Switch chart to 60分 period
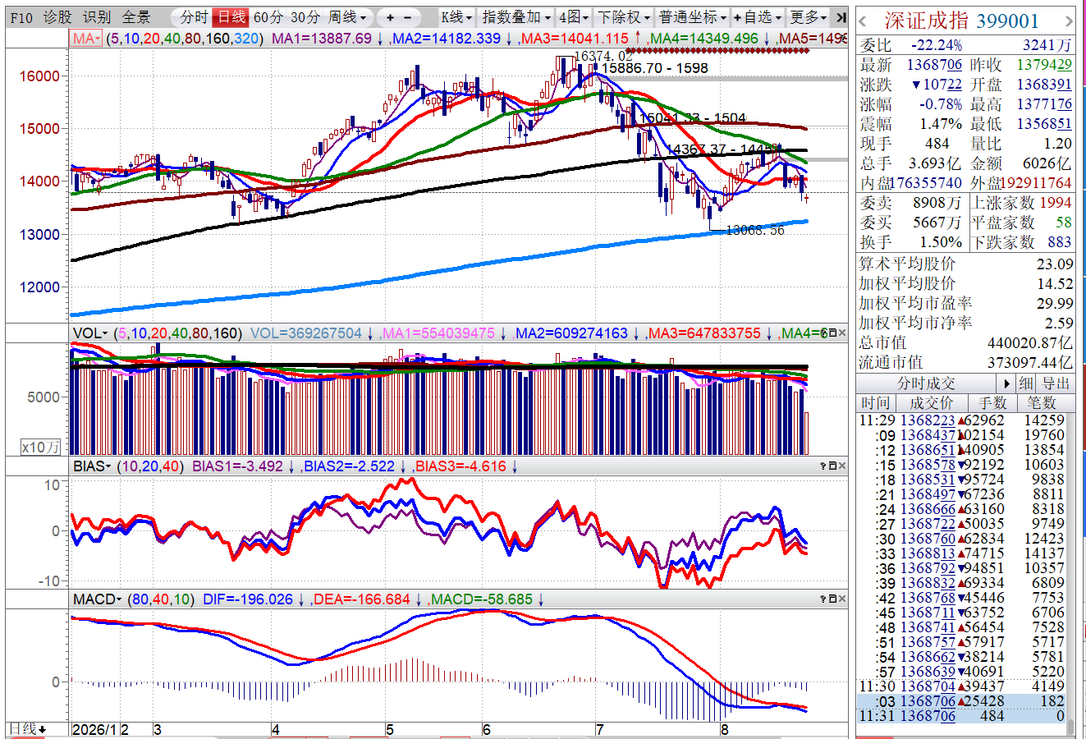The width and height of the screenshot is (1086, 739). click(268, 17)
